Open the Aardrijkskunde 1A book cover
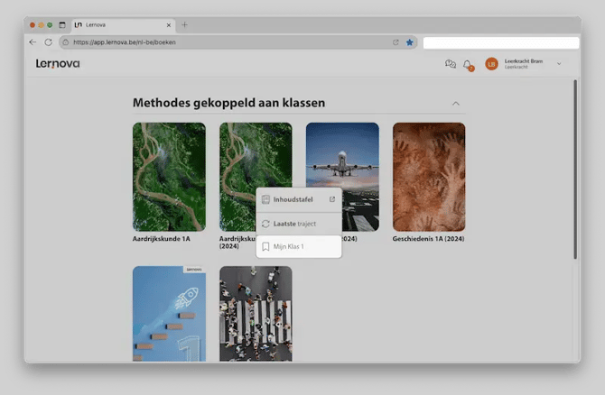605x395 pixels. [x=169, y=177]
